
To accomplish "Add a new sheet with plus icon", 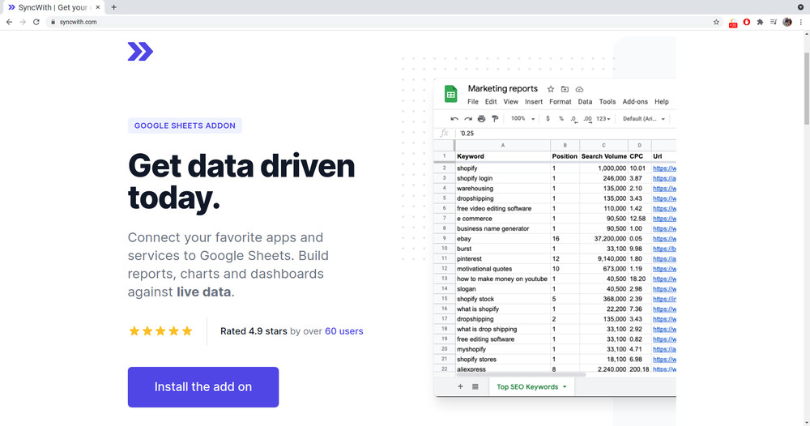I will click(460, 386).
